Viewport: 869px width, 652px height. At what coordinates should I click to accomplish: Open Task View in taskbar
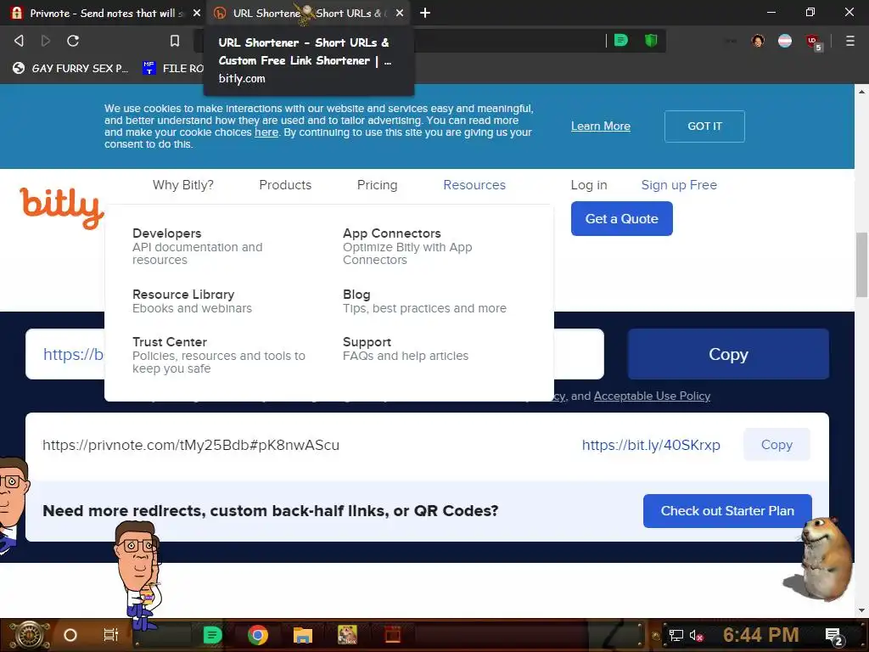[x=111, y=635]
